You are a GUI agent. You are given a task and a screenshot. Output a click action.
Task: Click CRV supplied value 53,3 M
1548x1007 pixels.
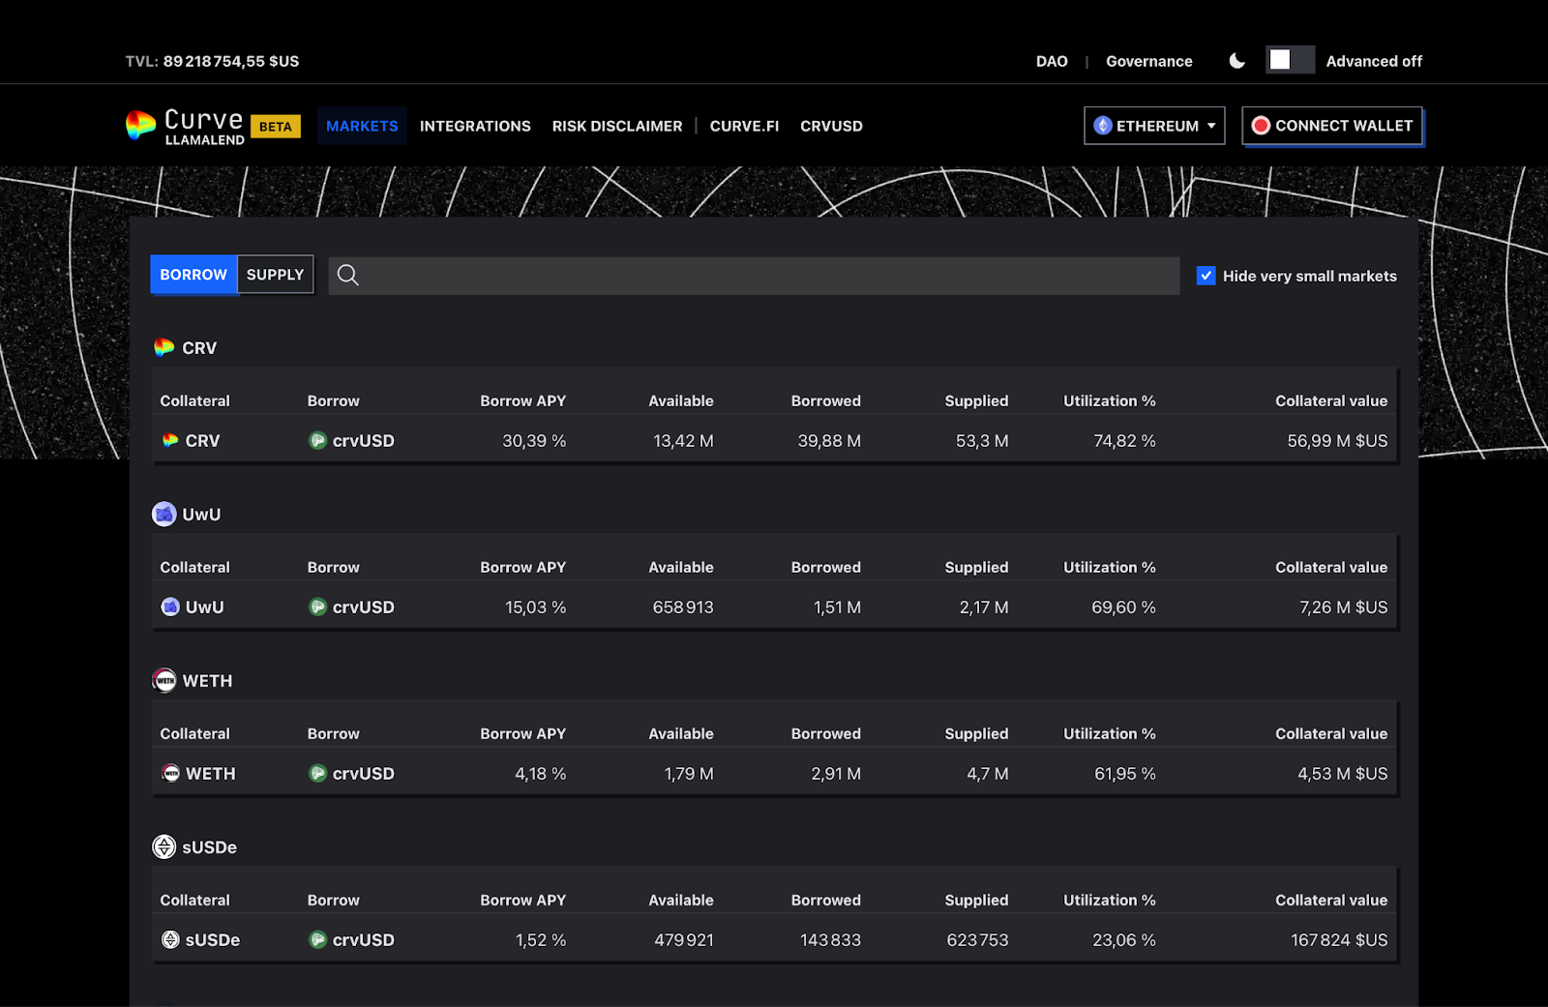982,440
